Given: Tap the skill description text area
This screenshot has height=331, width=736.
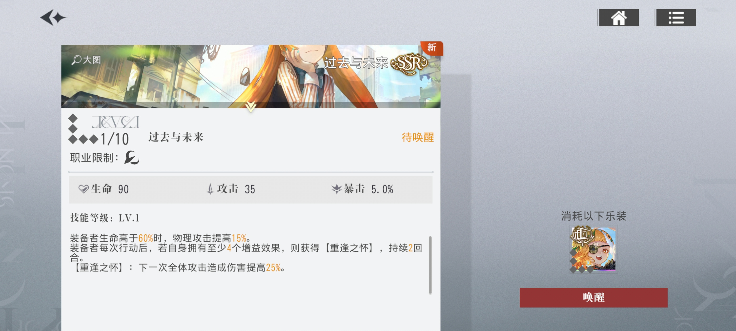Looking at the screenshot, I should coord(246,253).
